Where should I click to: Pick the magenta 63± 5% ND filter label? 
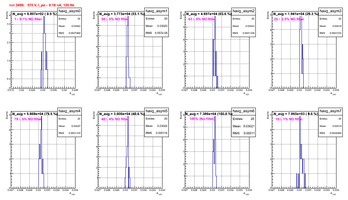pyautogui.click(x=202, y=19)
